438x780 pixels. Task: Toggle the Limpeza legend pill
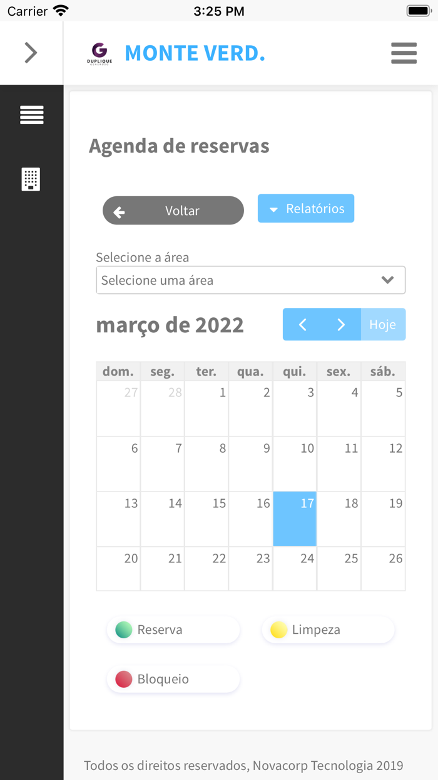pos(327,630)
